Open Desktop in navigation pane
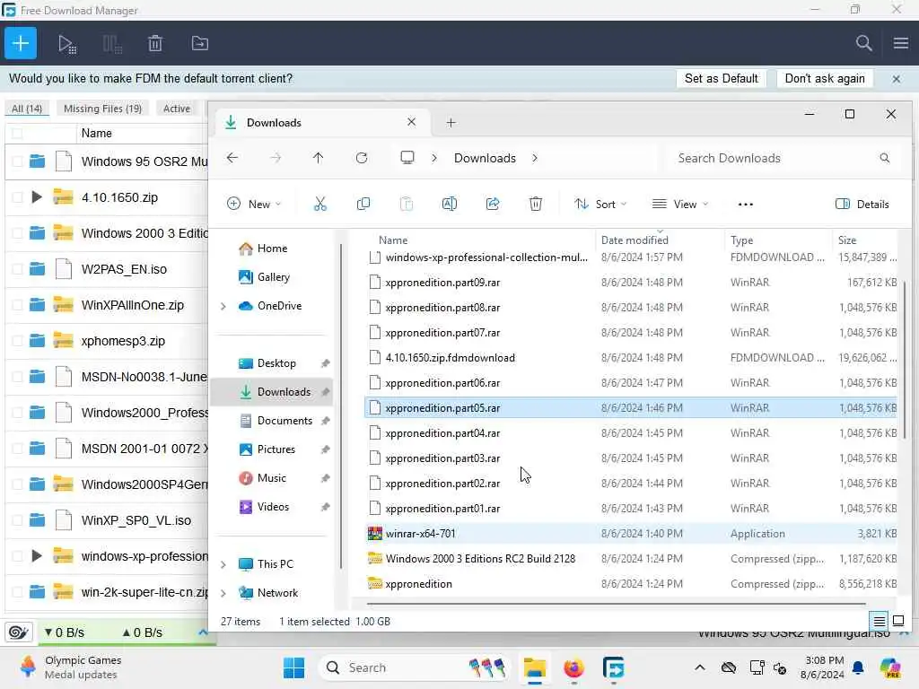The image size is (919, 689). [x=276, y=363]
